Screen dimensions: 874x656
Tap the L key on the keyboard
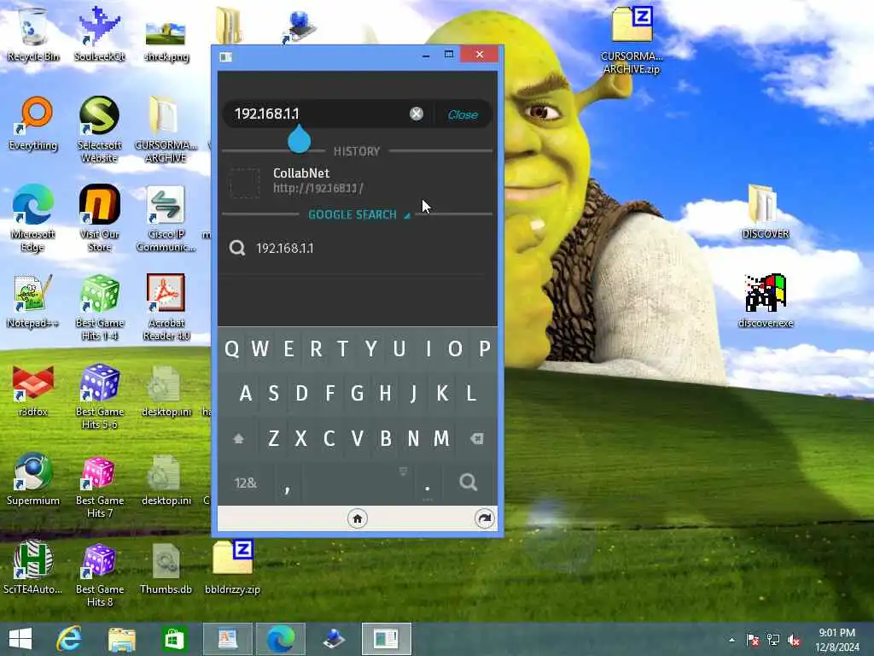coord(470,393)
